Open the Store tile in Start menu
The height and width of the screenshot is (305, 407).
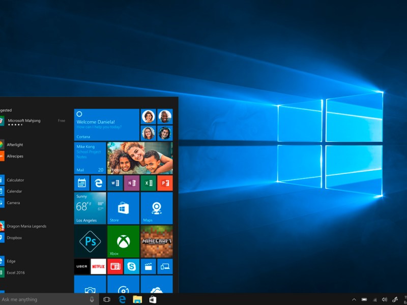[123, 208]
